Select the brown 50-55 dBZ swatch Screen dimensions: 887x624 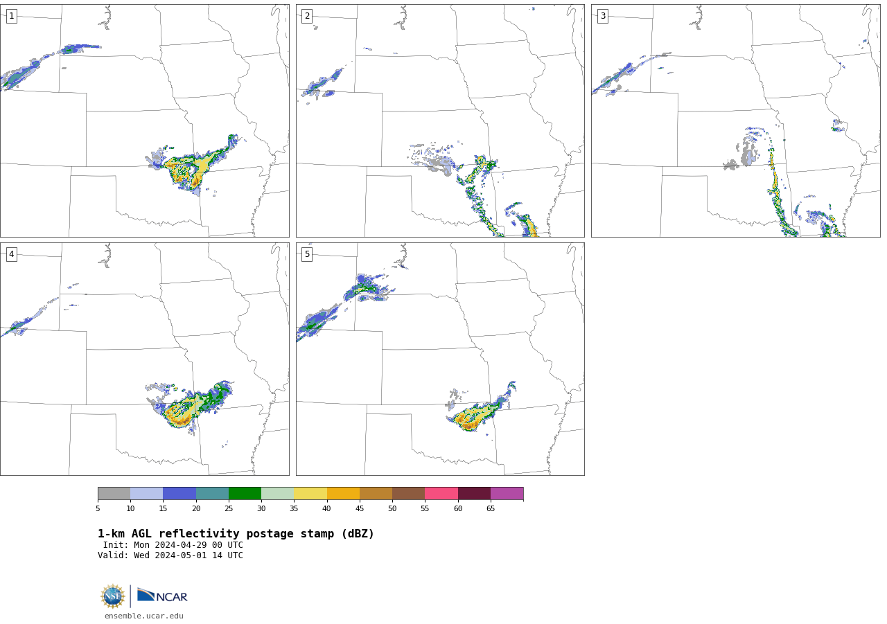pos(409,494)
